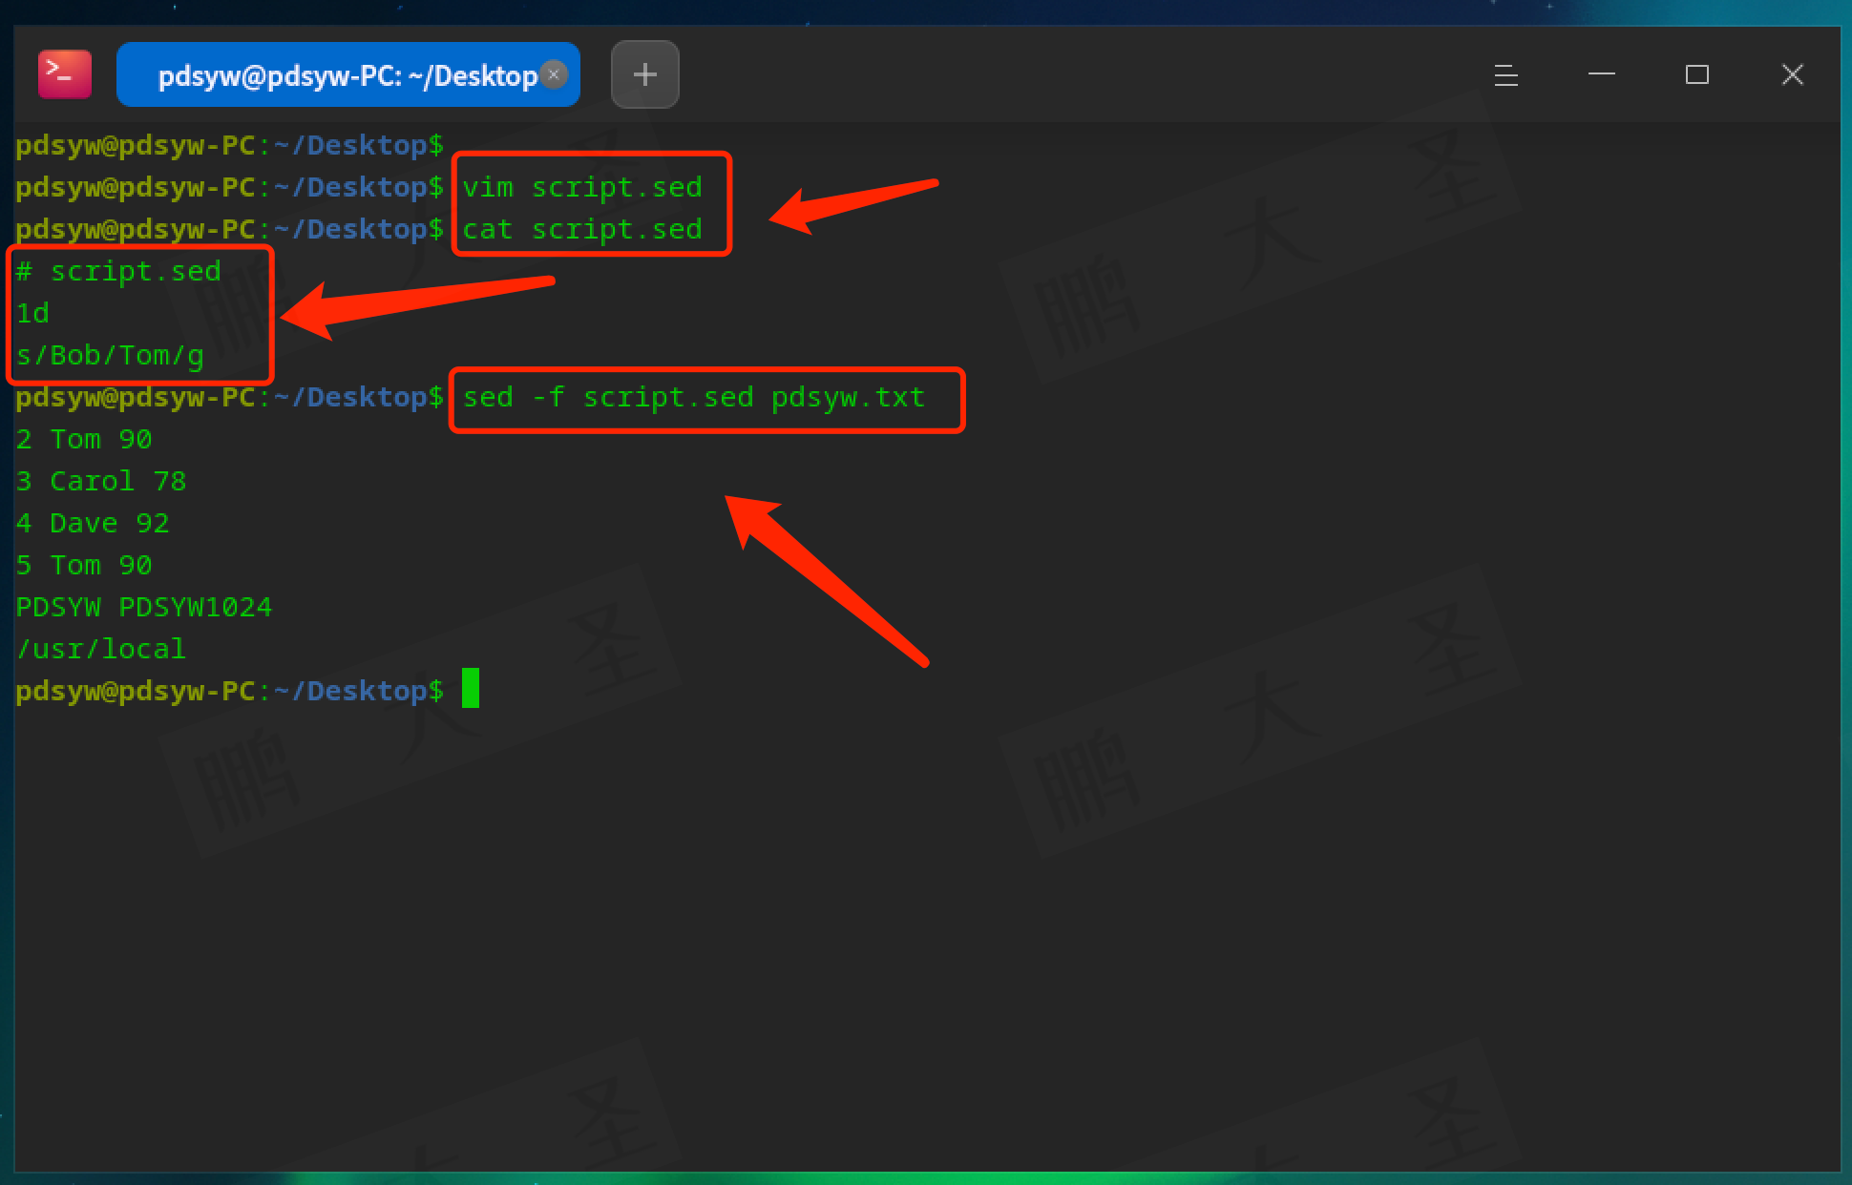This screenshot has width=1852, height=1185.
Task: Click the 'cat script.sed' command text
Action: click(x=582, y=229)
